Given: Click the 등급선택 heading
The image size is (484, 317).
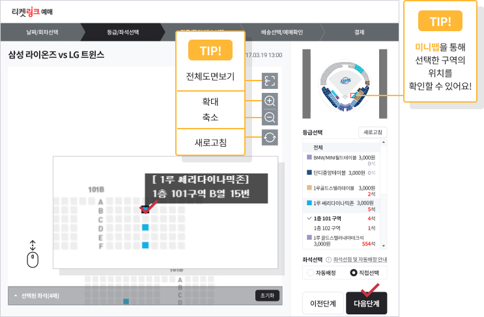Looking at the screenshot, I should (x=313, y=133).
